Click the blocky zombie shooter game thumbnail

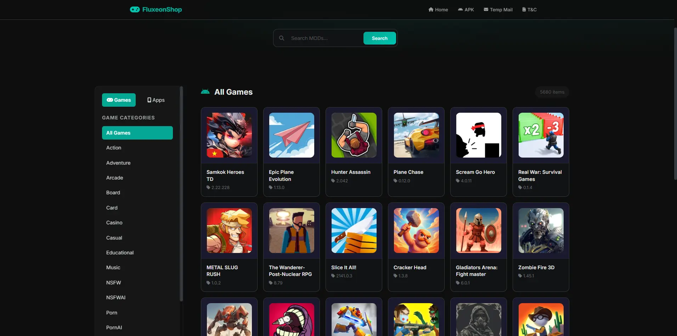pyautogui.click(x=416, y=320)
